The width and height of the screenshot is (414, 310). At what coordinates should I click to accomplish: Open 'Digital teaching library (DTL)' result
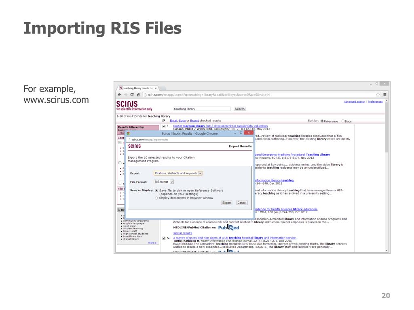click(x=220, y=126)
